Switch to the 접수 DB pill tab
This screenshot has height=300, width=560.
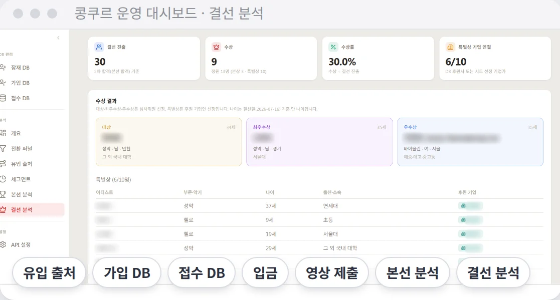pos(202,273)
